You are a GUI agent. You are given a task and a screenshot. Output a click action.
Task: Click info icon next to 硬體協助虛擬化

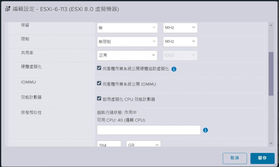click(174, 69)
